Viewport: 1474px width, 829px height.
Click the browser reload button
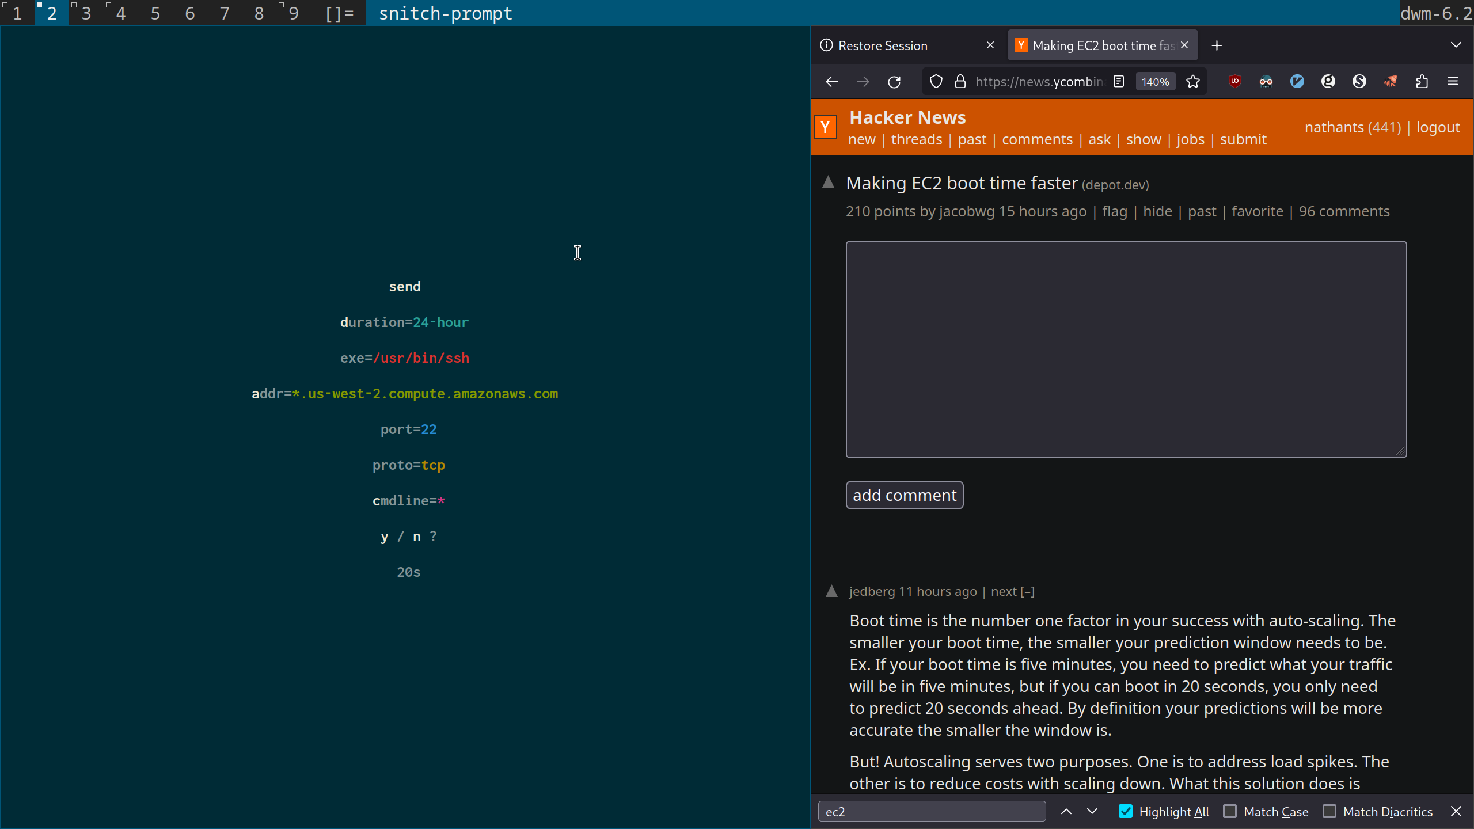tap(894, 82)
